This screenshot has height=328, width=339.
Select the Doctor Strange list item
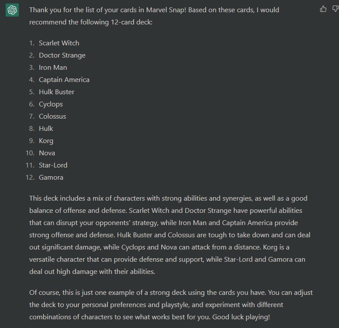tap(62, 55)
